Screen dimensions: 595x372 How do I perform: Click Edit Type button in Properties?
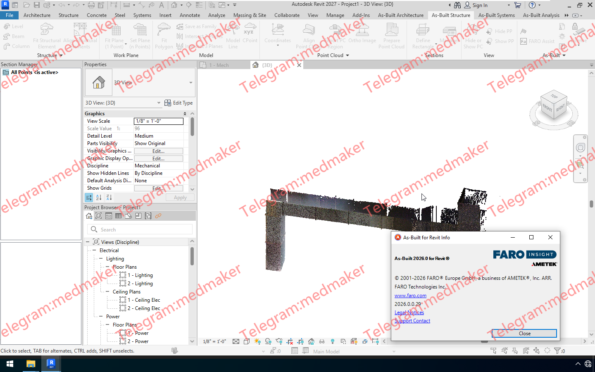(x=178, y=103)
